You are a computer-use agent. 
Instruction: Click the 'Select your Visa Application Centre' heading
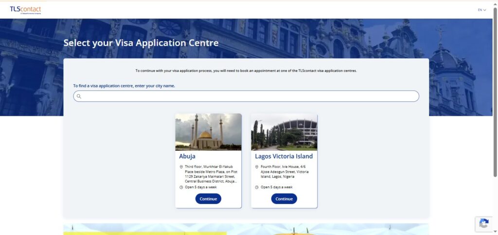[141, 43]
